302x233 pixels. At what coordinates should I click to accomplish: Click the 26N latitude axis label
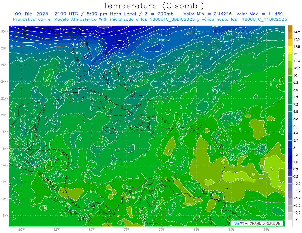click(x=4, y=65)
